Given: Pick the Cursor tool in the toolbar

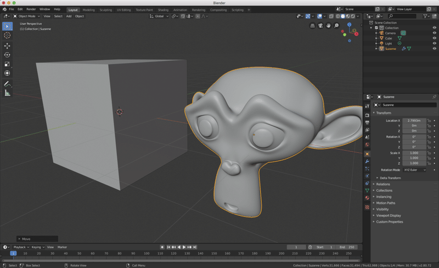Looking at the screenshot, I should [x=7, y=35].
